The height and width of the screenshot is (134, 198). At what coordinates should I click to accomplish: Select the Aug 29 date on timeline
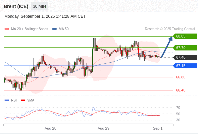click(103, 128)
